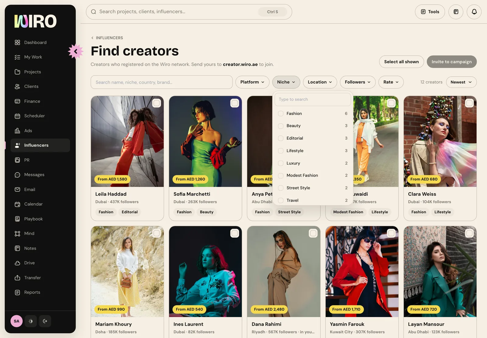Screen dimensions: 487x338
Task: Open the Reports sidebar menu item
Action: [x=40, y=292]
